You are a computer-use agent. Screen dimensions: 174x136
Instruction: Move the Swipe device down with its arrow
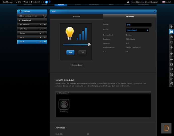45,33
